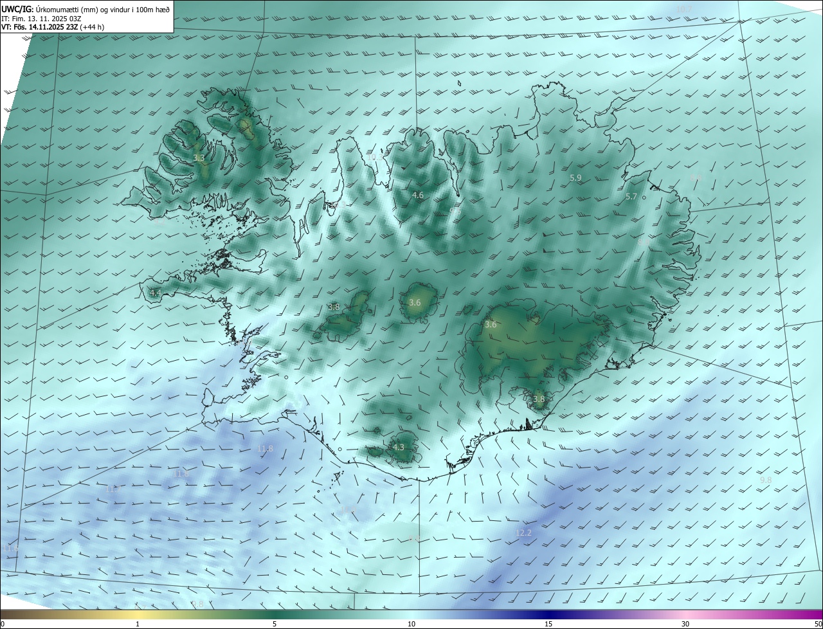The image size is (823, 629).
Task: Click the 9.8 value on the eastern sea
Action: click(766, 480)
